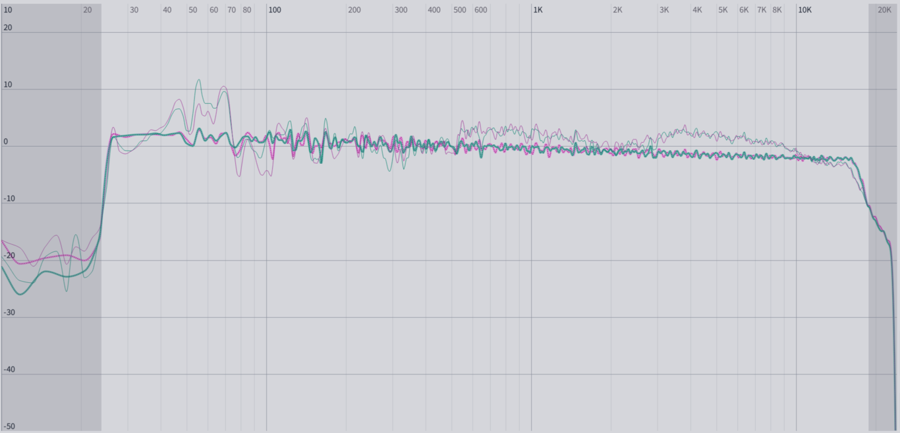Pick the 600 Hz frequency label
Viewport: 900px width, 433px height.
(481, 10)
